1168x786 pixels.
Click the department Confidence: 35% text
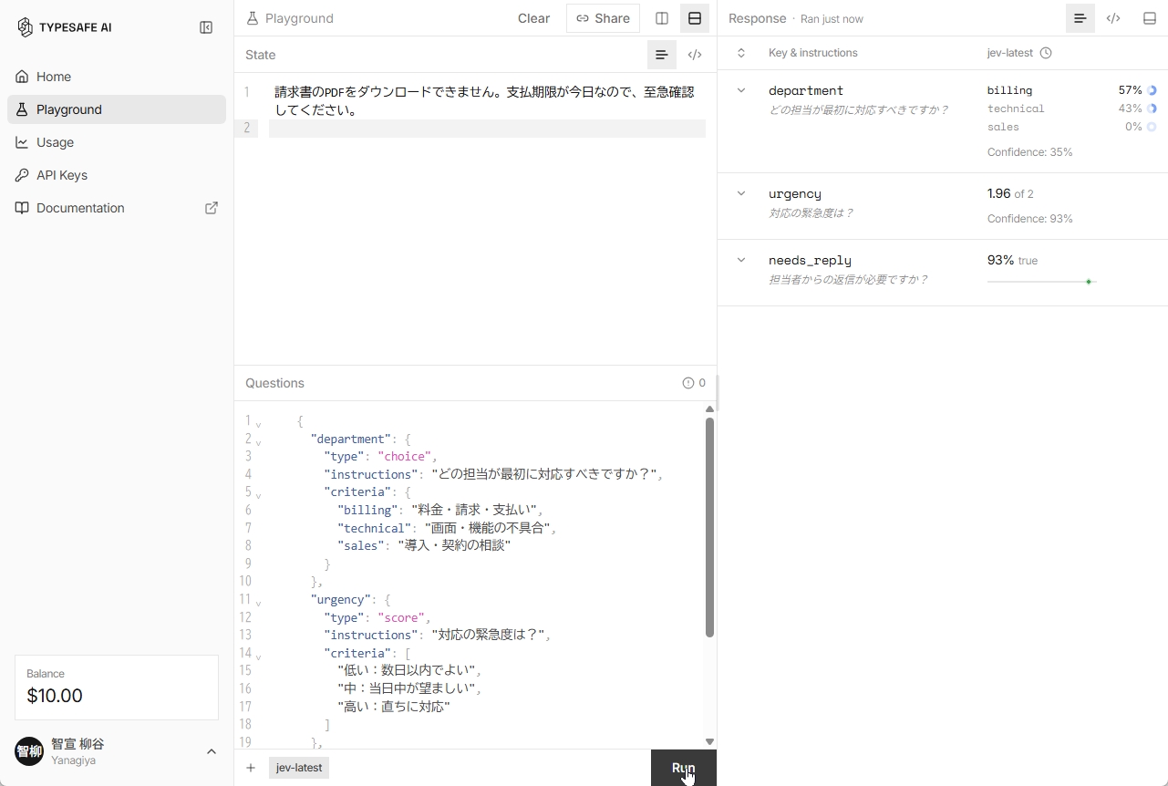1029,152
